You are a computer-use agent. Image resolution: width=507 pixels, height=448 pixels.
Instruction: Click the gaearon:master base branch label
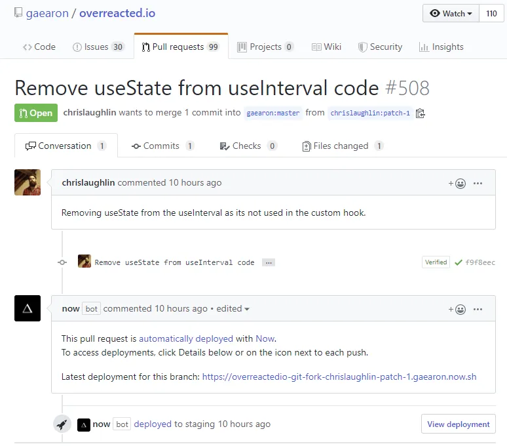[x=273, y=113]
